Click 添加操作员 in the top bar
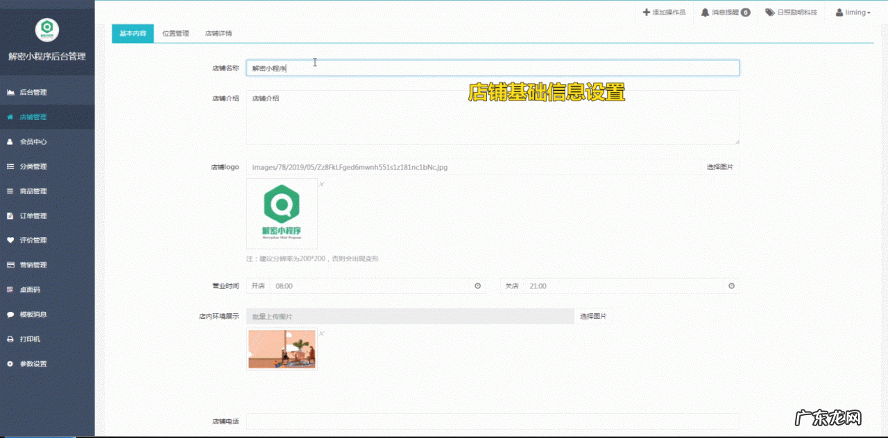The height and width of the screenshot is (438, 888). pyautogui.click(x=663, y=12)
